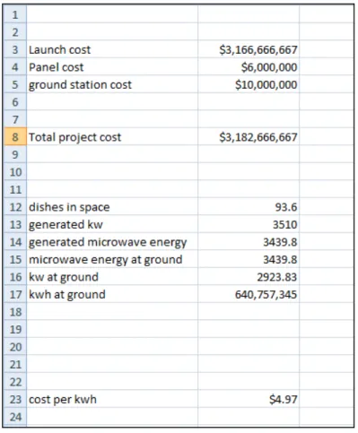Select the 'microwave energy at ground' cell
Image resolution: width=358 pixels, height=433 pixels.
coord(112,259)
